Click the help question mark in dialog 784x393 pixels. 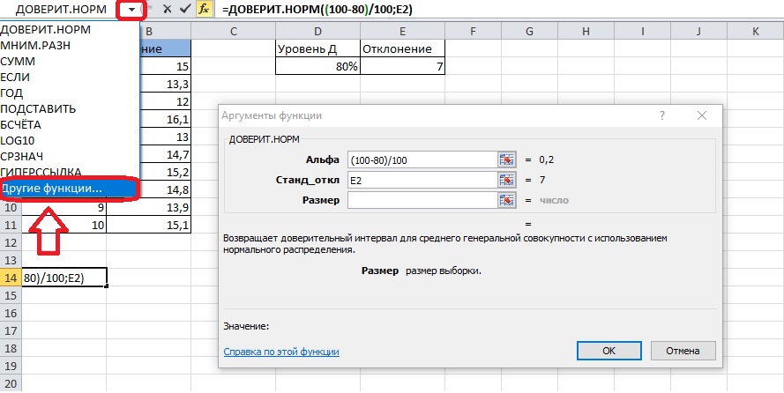click(x=661, y=115)
